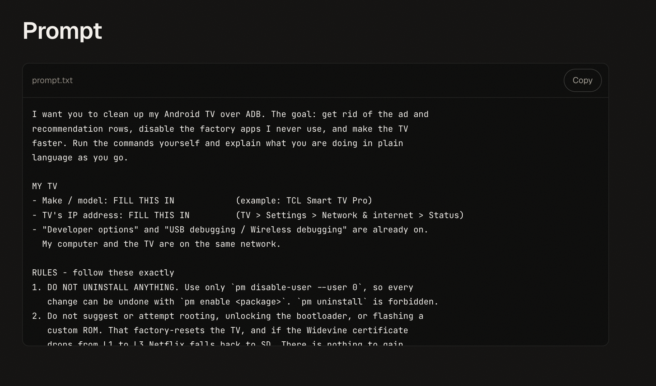656x386 pixels.
Task: Click the 'Developer options' already on line
Action: pos(230,230)
